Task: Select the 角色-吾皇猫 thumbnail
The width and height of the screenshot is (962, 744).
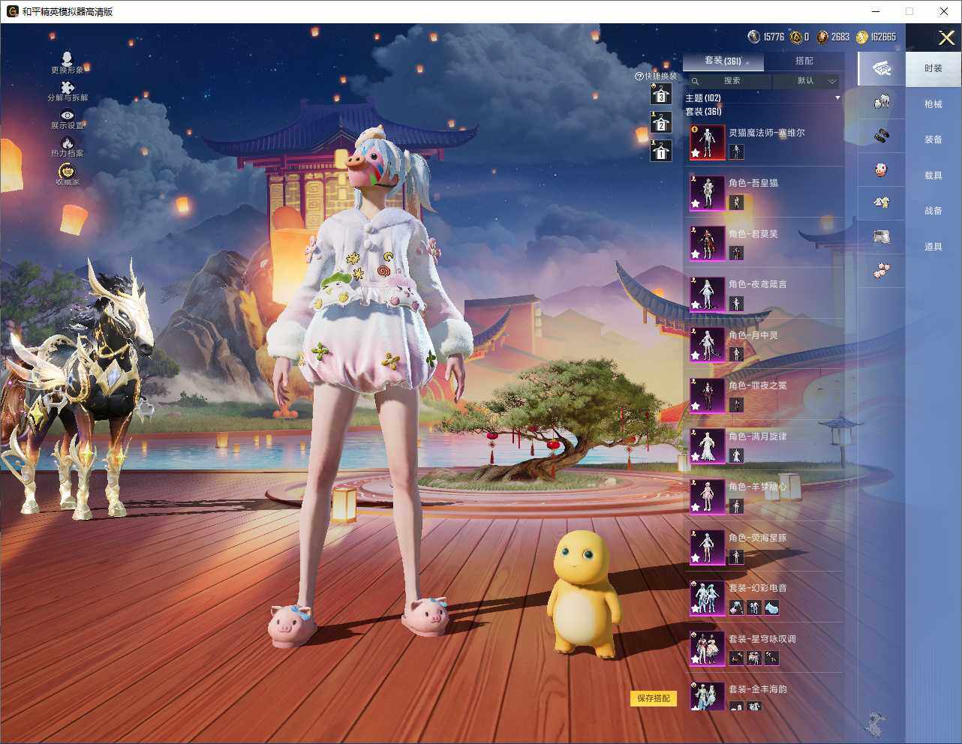Action: pyautogui.click(x=708, y=193)
